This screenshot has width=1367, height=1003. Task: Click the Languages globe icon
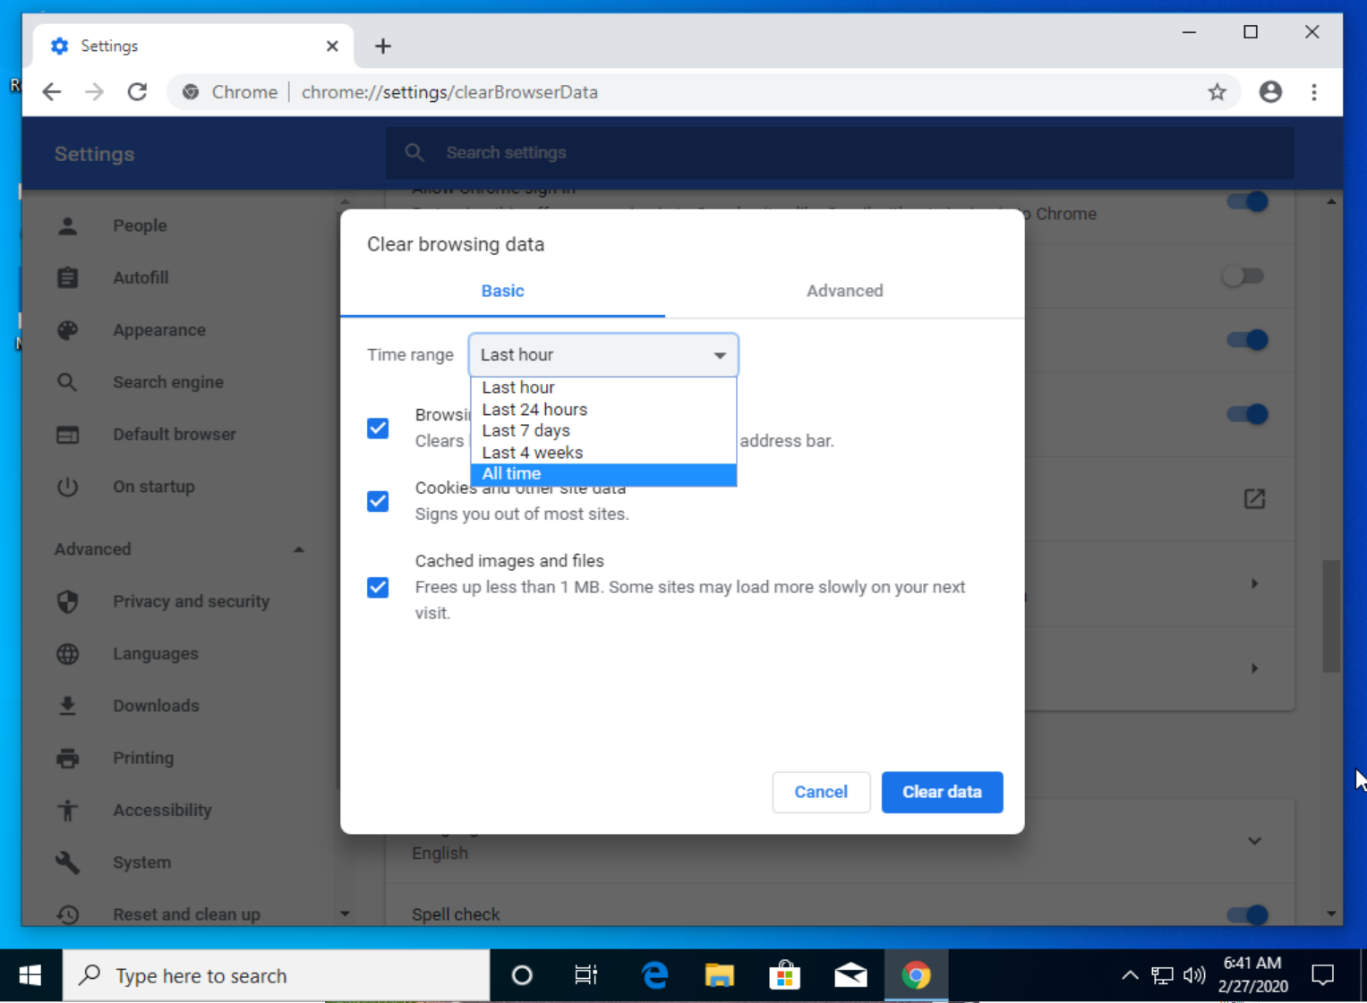pyautogui.click(x=67, y=654)
